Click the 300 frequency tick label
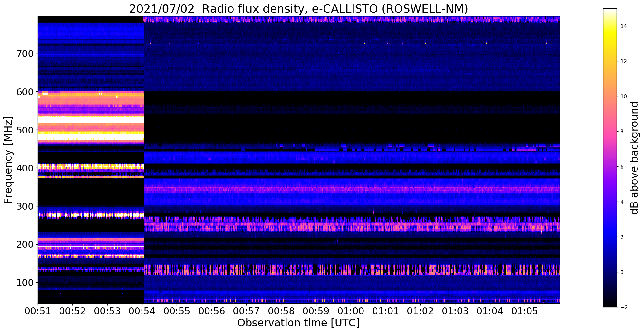Screen dimensions: 644x332 click(x=25, y=206)
